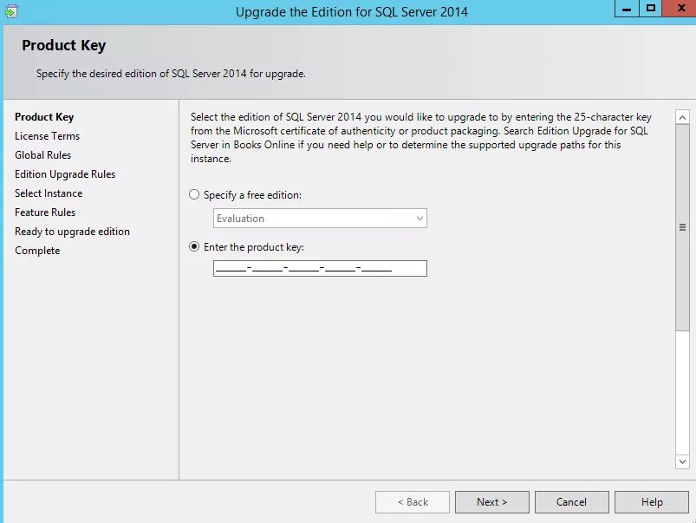Click "Specify the desired edition" subtitle text
This screenshot has width=696, height=523.
pos(171,74)
